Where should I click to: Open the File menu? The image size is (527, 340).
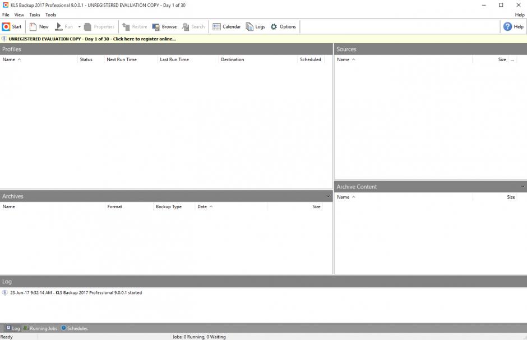click(6, 15)
